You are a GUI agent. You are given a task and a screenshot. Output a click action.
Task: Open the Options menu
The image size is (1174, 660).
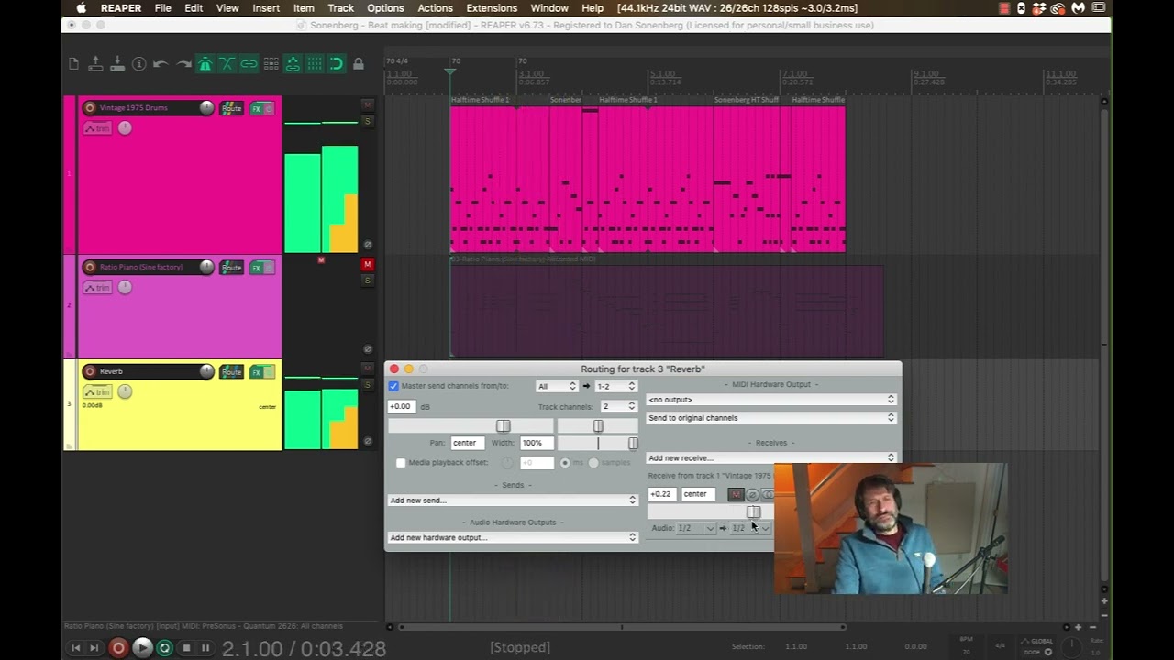click(x=385, y=8)
